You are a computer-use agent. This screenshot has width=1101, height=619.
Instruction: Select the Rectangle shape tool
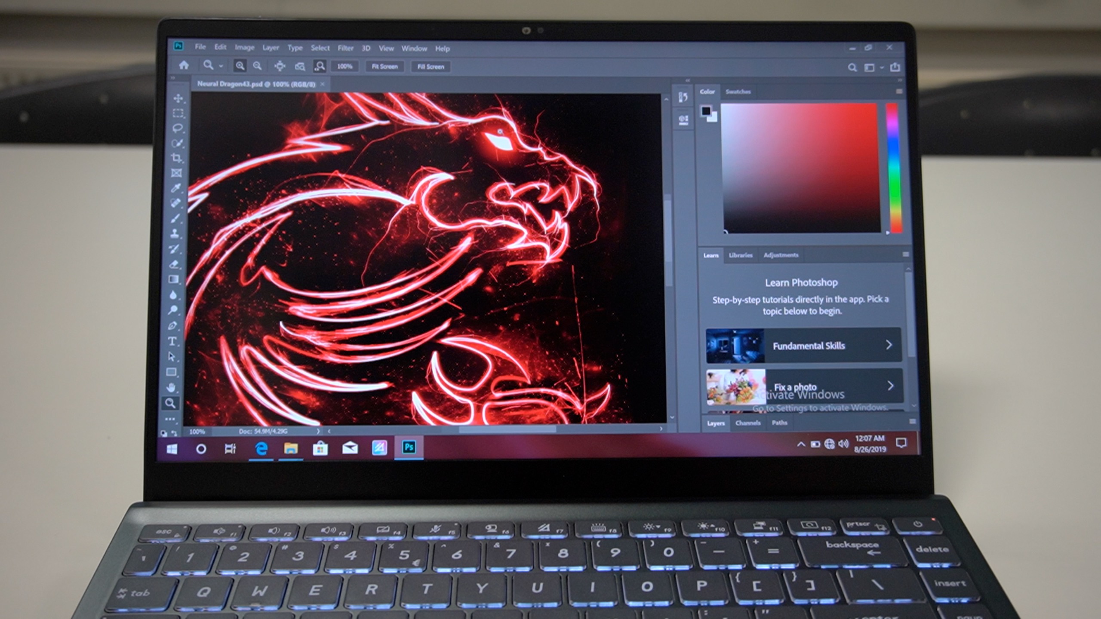tap(171, 372)
